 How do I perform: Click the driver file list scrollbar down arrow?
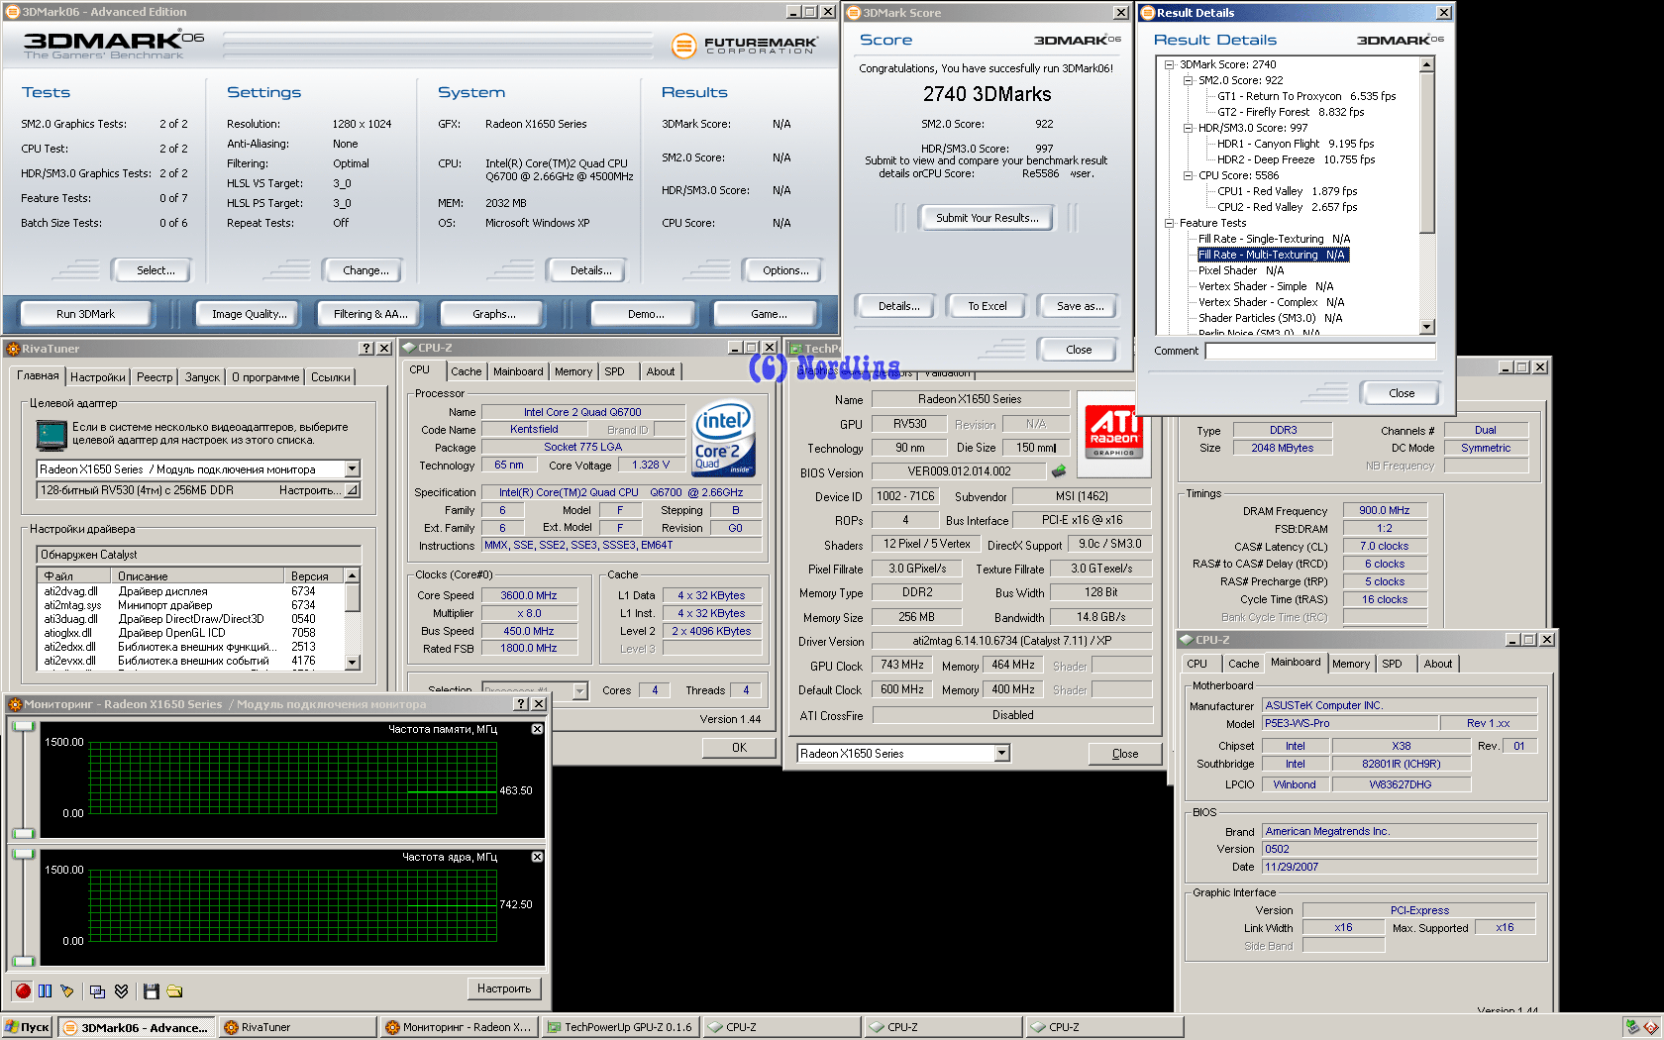click(x=352, y=662)
